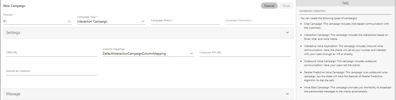The image size is (396, 100).
Task: Click the Voice Blast Campaign FAQ entry
Action: (x=348, y=89)
